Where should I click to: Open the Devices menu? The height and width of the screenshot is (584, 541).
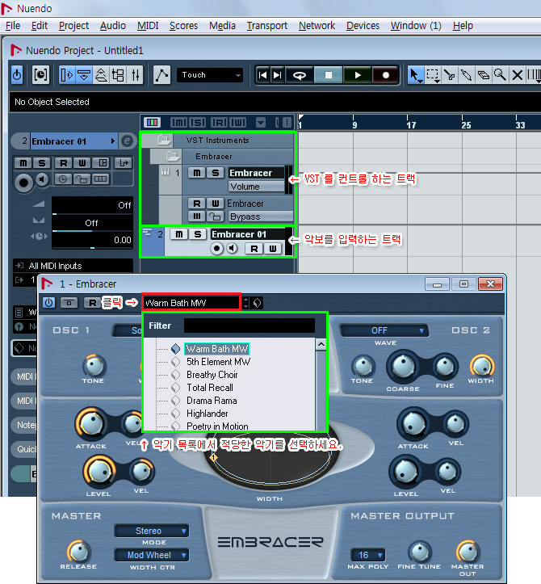(363, 25)
